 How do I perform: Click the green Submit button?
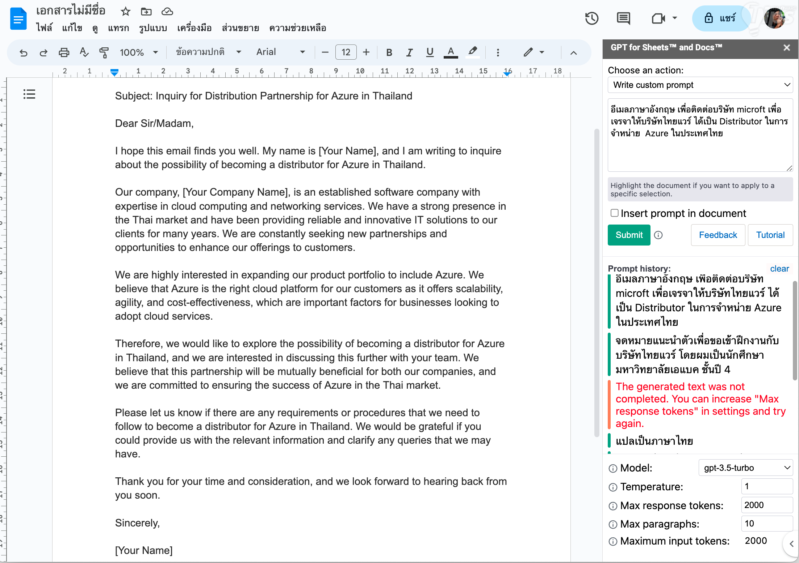tap(629, 235)
